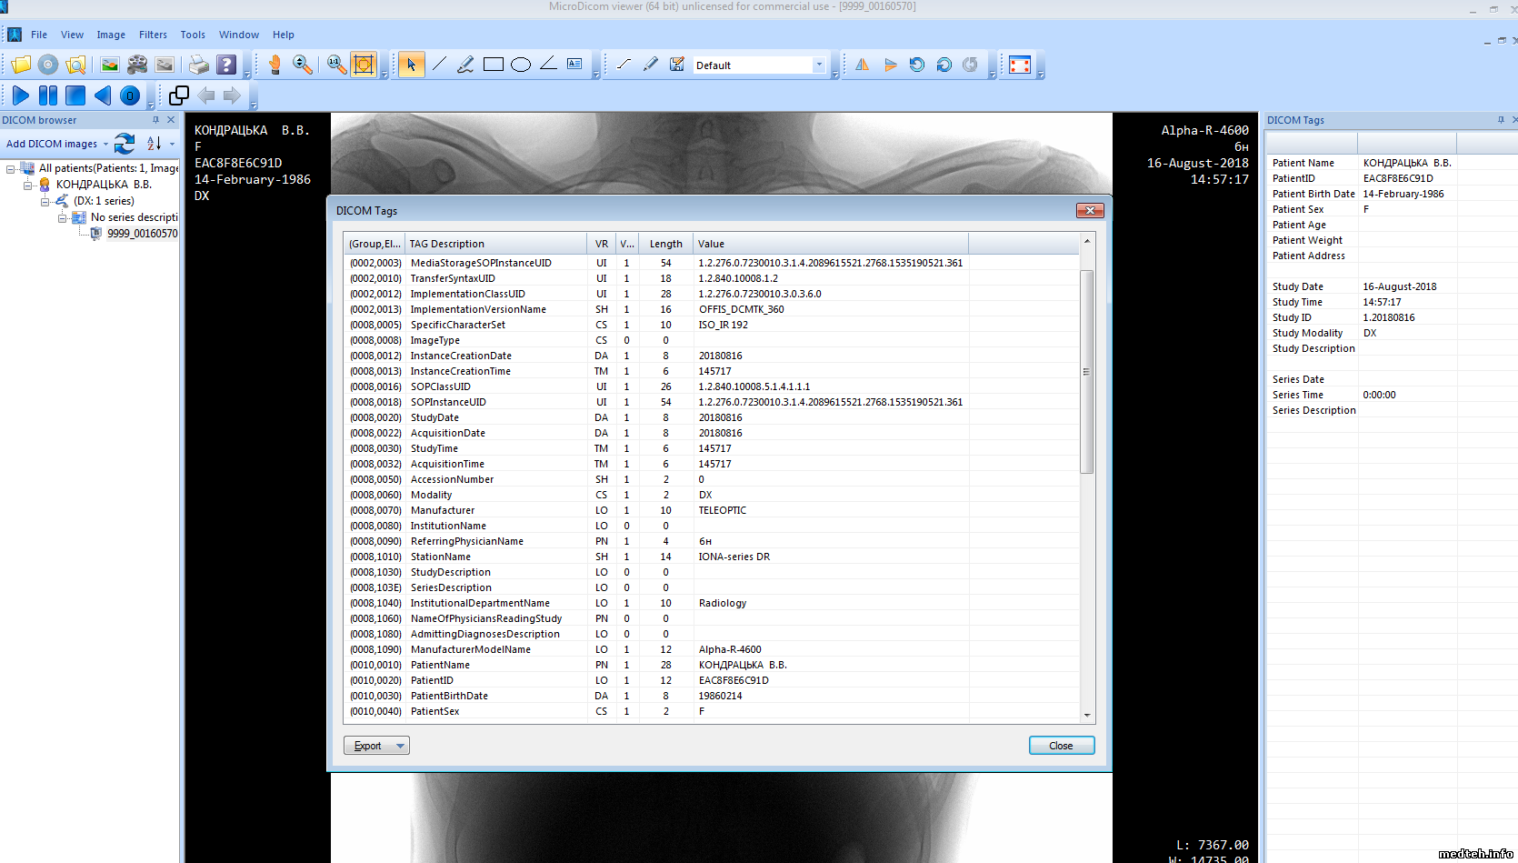1518x863 pixels.
Task: Click the Flip horizontal icon
Action: coord(862,65)
